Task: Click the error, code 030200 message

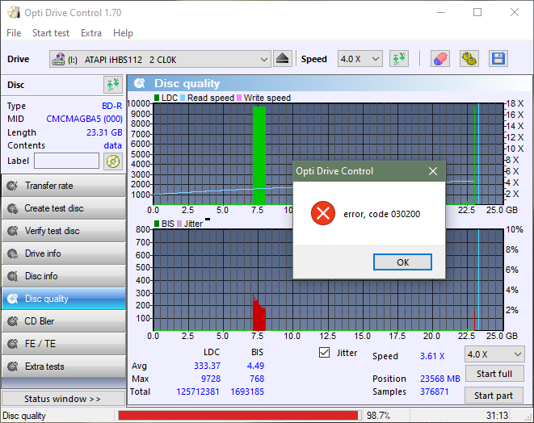Action: [382, 214]
